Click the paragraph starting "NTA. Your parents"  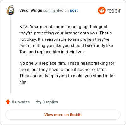click(66, 39)
